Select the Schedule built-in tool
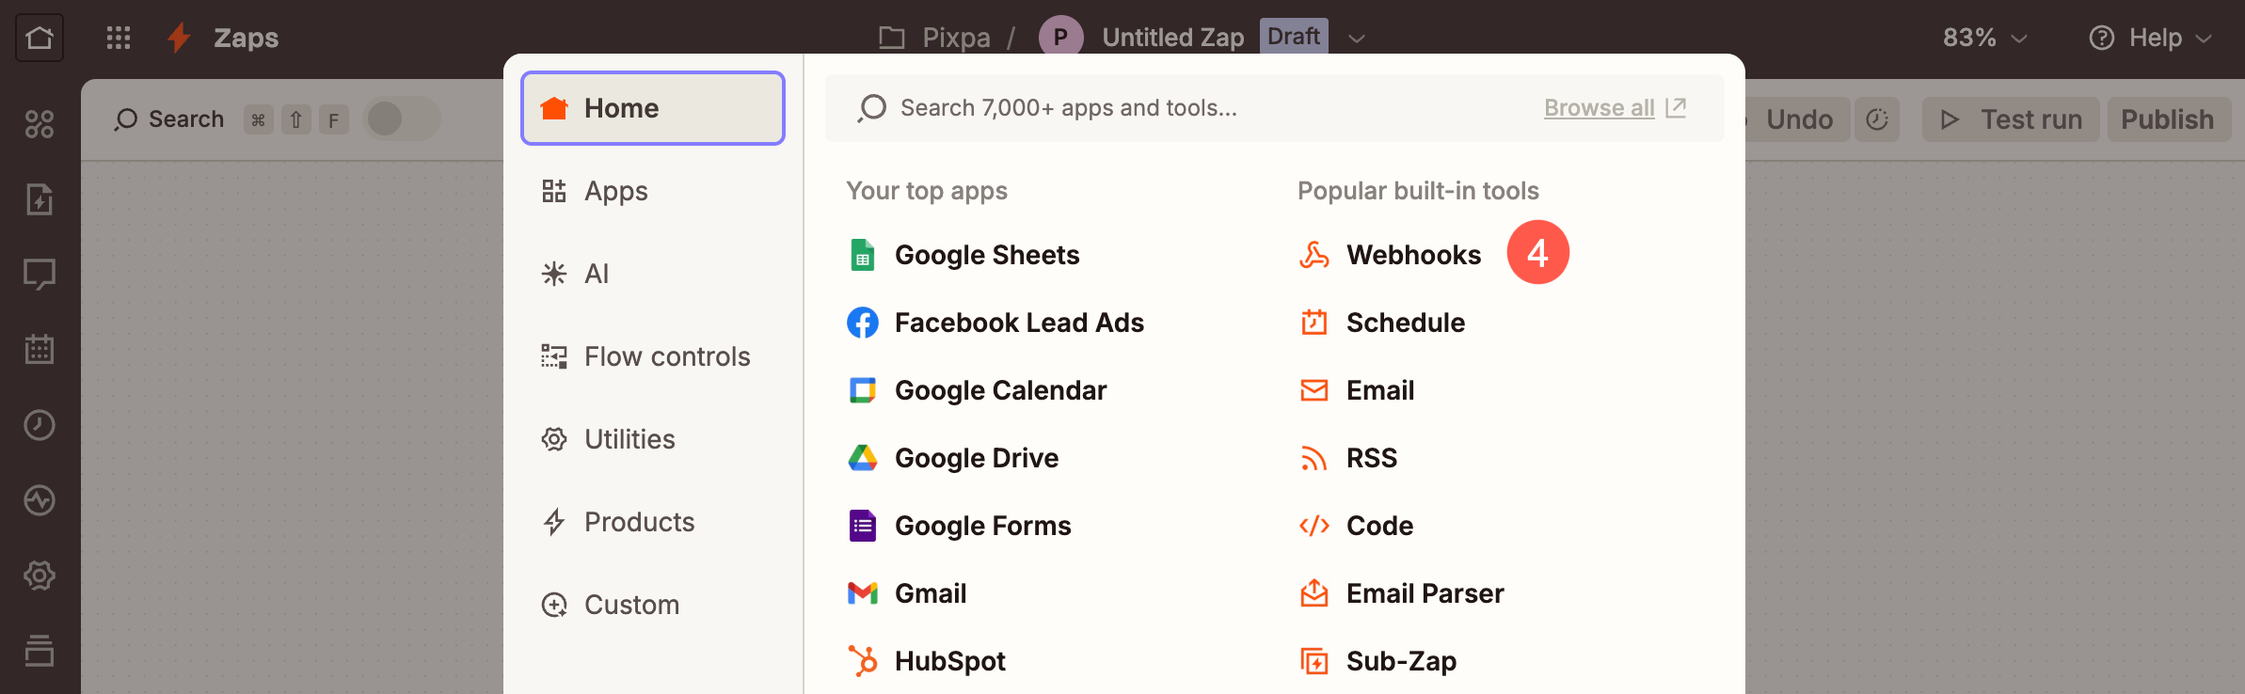Screen dimensions: 2245x694 point(1382,323)
